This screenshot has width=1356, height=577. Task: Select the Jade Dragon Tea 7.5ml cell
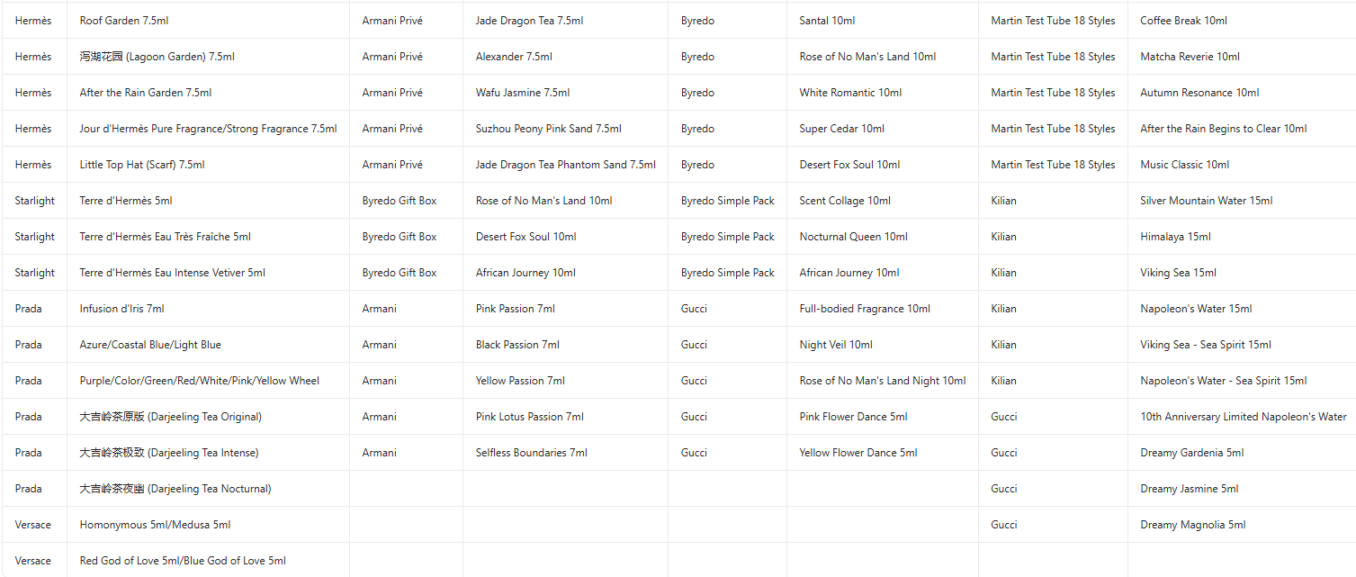point(529,21)
